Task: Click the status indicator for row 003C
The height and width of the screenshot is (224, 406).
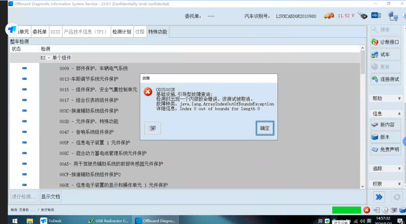Action: (24, 111)
